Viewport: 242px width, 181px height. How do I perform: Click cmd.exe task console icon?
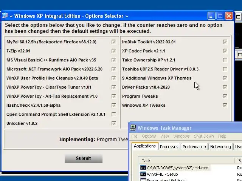coord(143,167)
